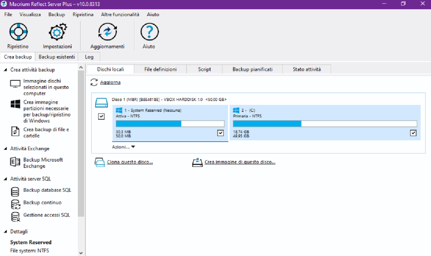Viewport: 431px width, 256px height.
Task: Click the file backup icon next to Crea backup di file
Action: coord(15,131)
